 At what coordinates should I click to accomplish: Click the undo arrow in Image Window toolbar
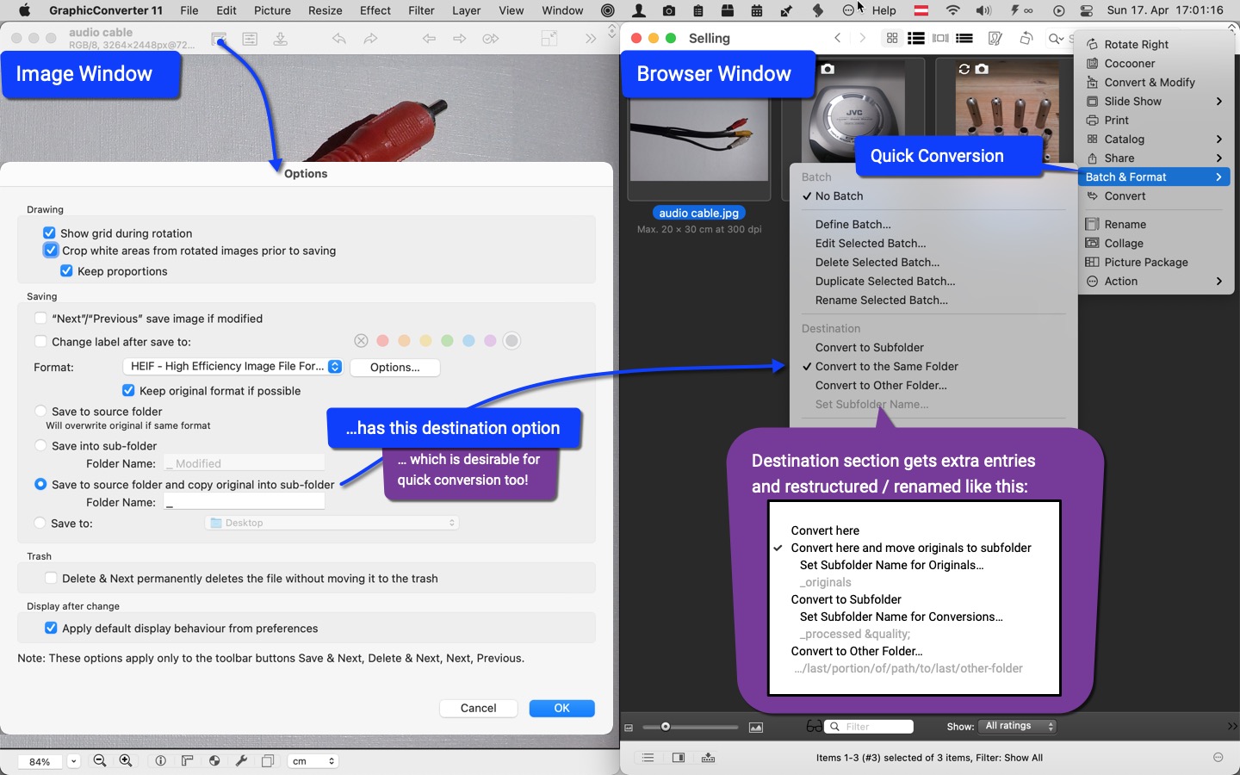339,39
